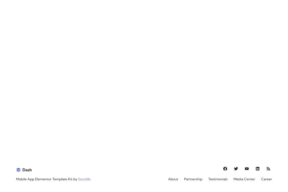Image resolution: width=288 pixels, height=192 pixels.
Task: Open Career from footer navigation
Action: 266,179
